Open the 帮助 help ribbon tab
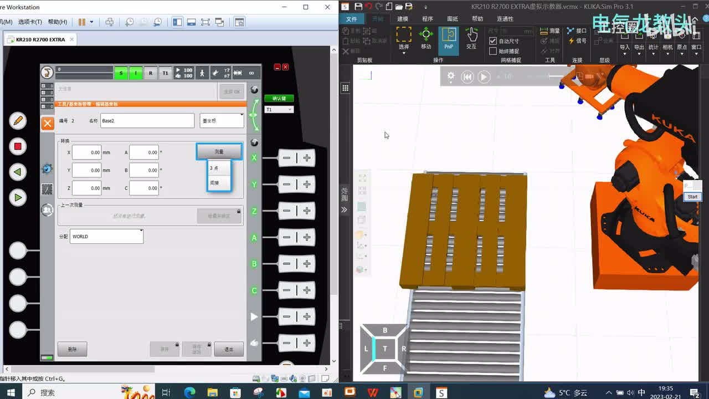This screenshot has height=399, width=709. tap(477, 19)
